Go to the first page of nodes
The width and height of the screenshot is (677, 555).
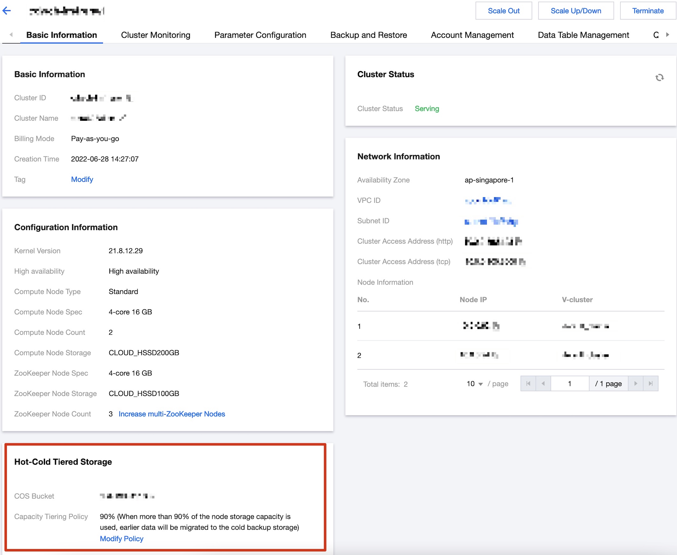click(528, 383)
